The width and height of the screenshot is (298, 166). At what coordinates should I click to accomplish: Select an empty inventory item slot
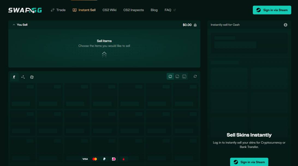(22, 95)
